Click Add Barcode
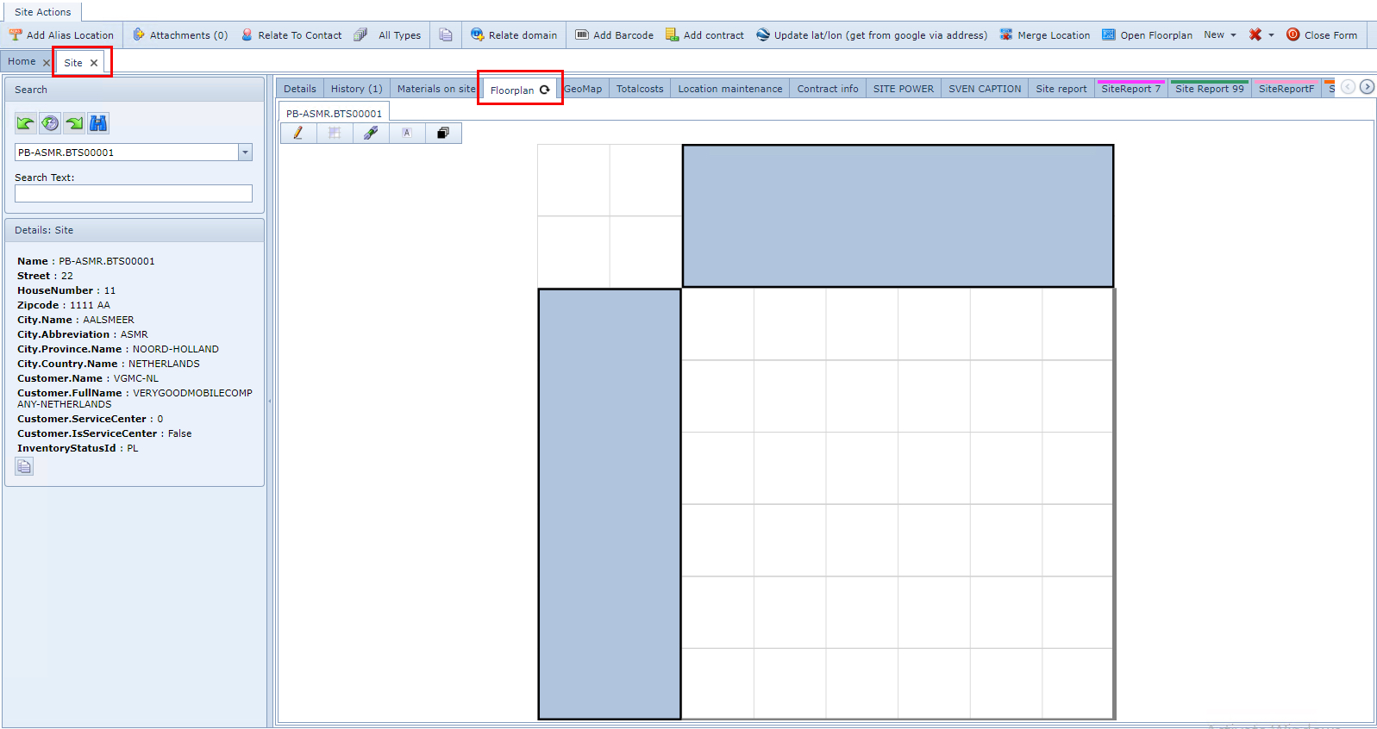The height and width of the screenshot is (729, 1377). pyautogui.click(x=614, y=35)
